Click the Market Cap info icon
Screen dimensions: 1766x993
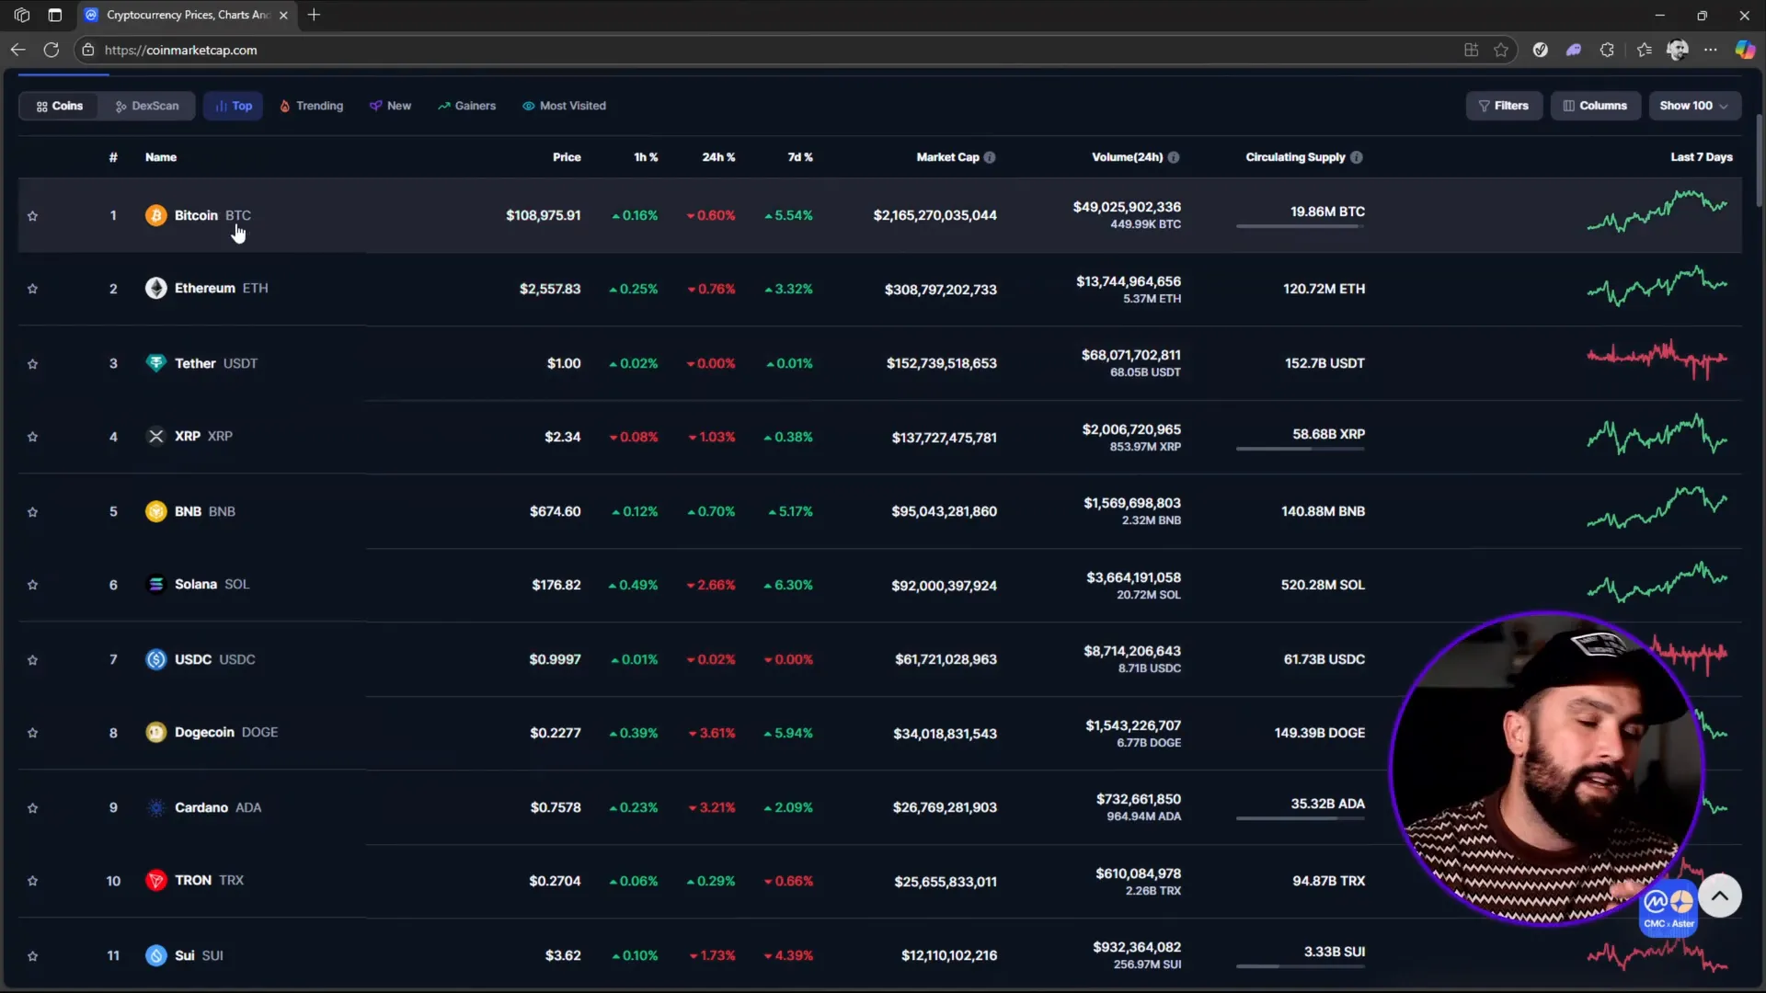(x=990, y=157)
